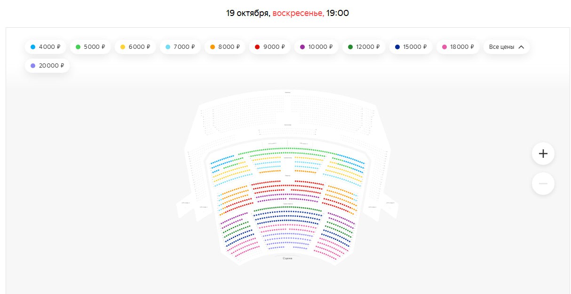Click the blue dot of 4000 ₽ chip

(x=33, y=47)
